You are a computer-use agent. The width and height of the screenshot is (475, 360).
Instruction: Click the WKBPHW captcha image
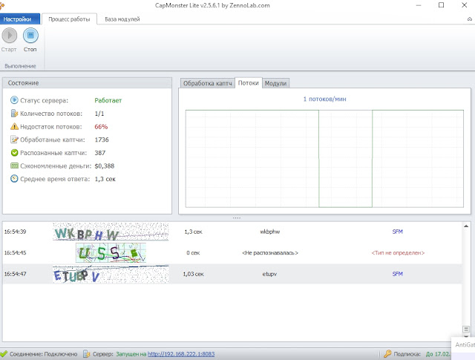[111, 232]
